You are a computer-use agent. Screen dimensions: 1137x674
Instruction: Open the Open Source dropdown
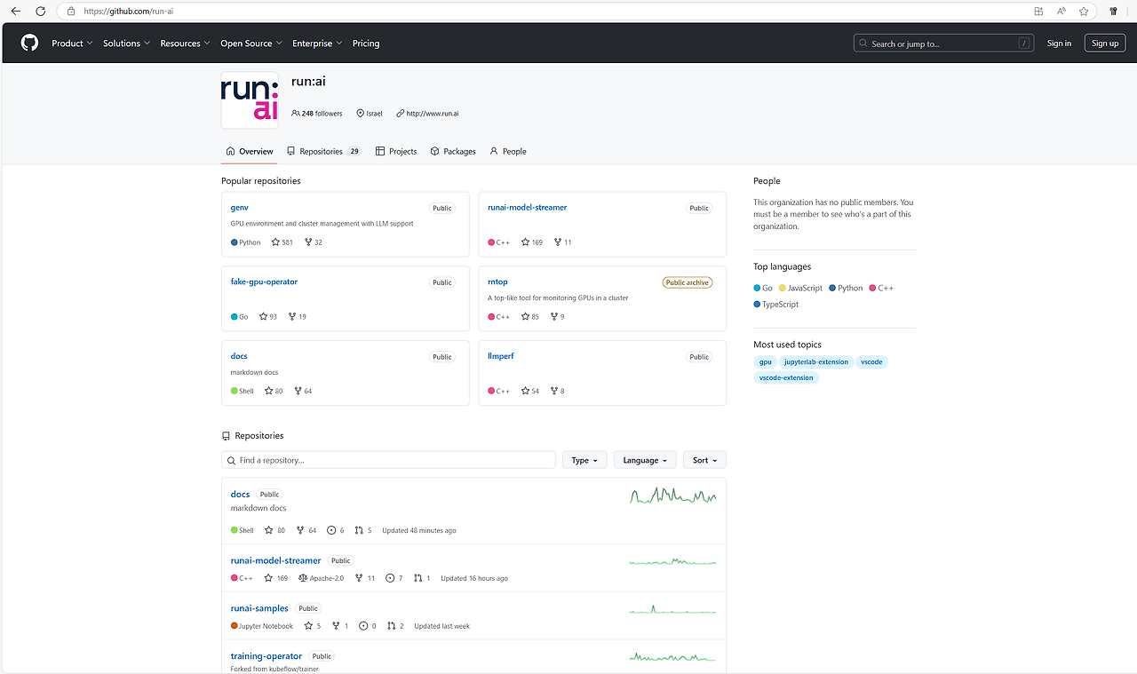251,44
